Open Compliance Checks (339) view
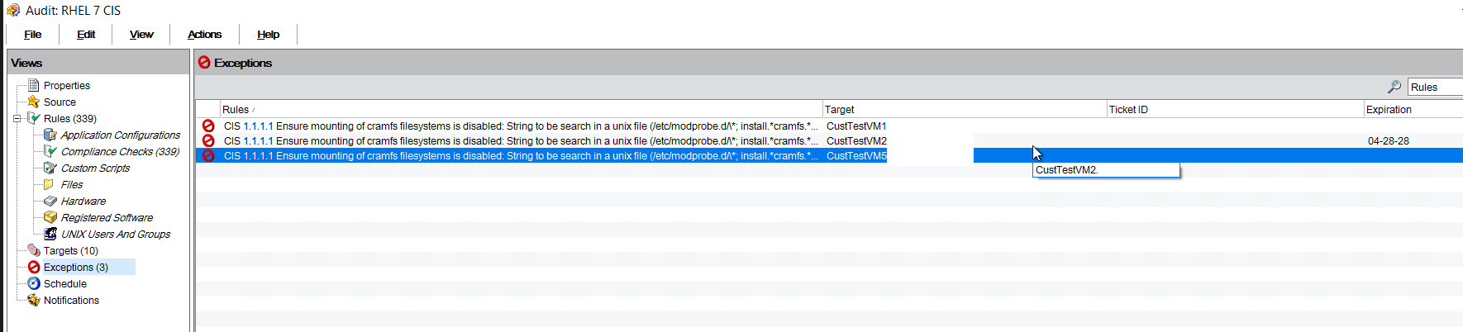The height and width of the screenshot is (332, 1463). (x=121, y=151)
